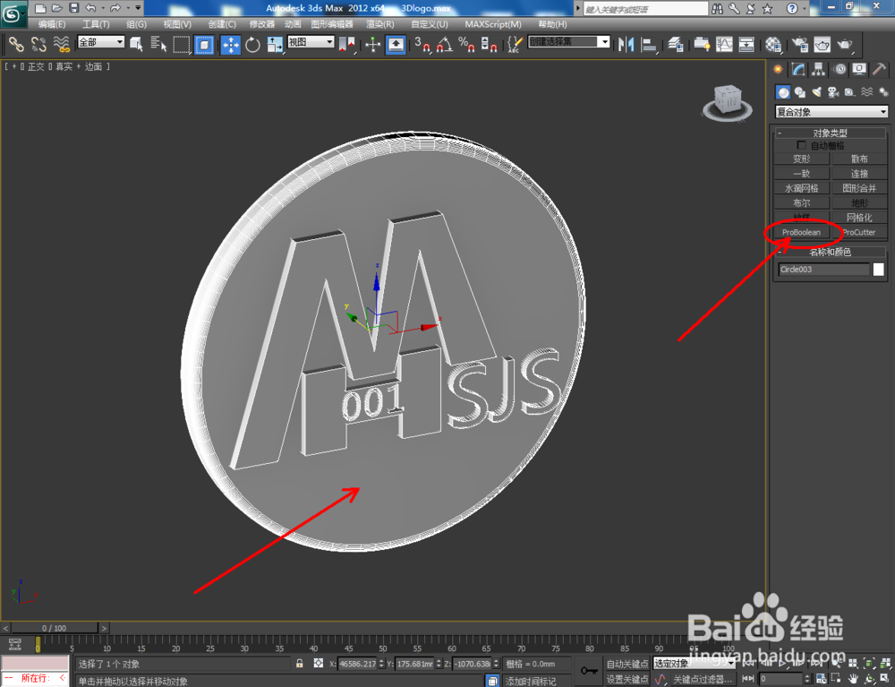
Task: Click the ViewCube navigation widget
Action: [727, 103]
